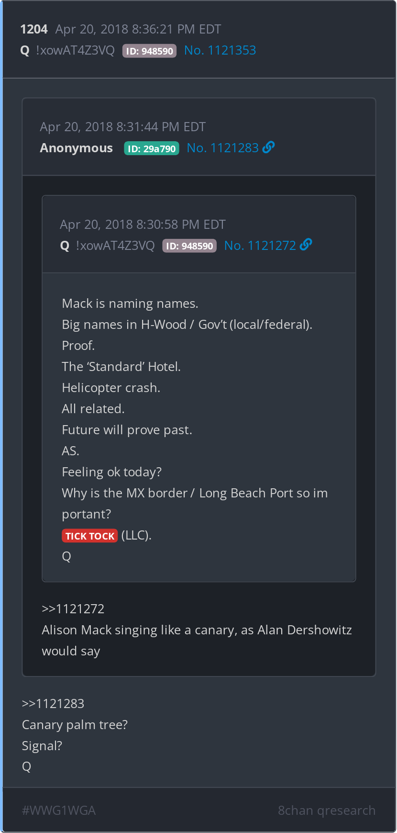This screenshot has height=833, width=397.
Task: Click the 8chan qresearch footer label
Action: [x=327, y=810]
